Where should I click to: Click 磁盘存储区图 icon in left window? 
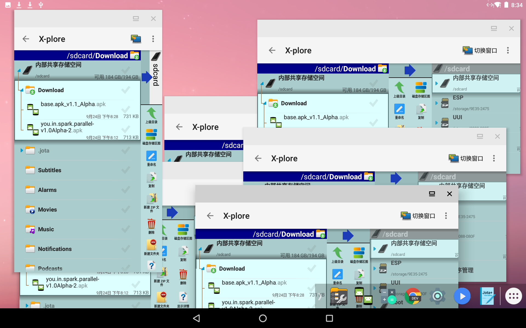click(x=151, y=134)
